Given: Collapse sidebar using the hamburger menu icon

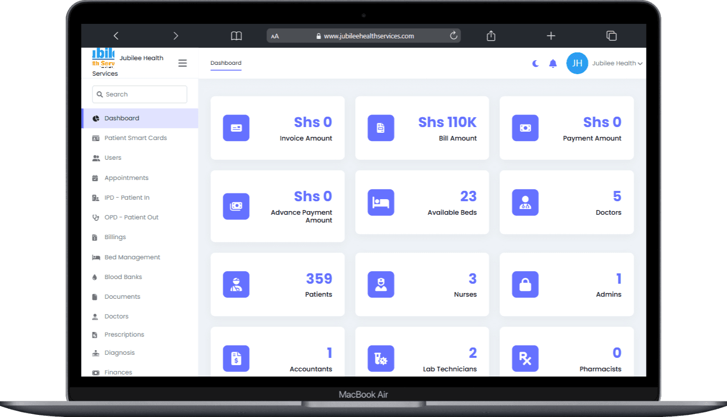Looking at the screenshot, I should [x=182, y=63].
